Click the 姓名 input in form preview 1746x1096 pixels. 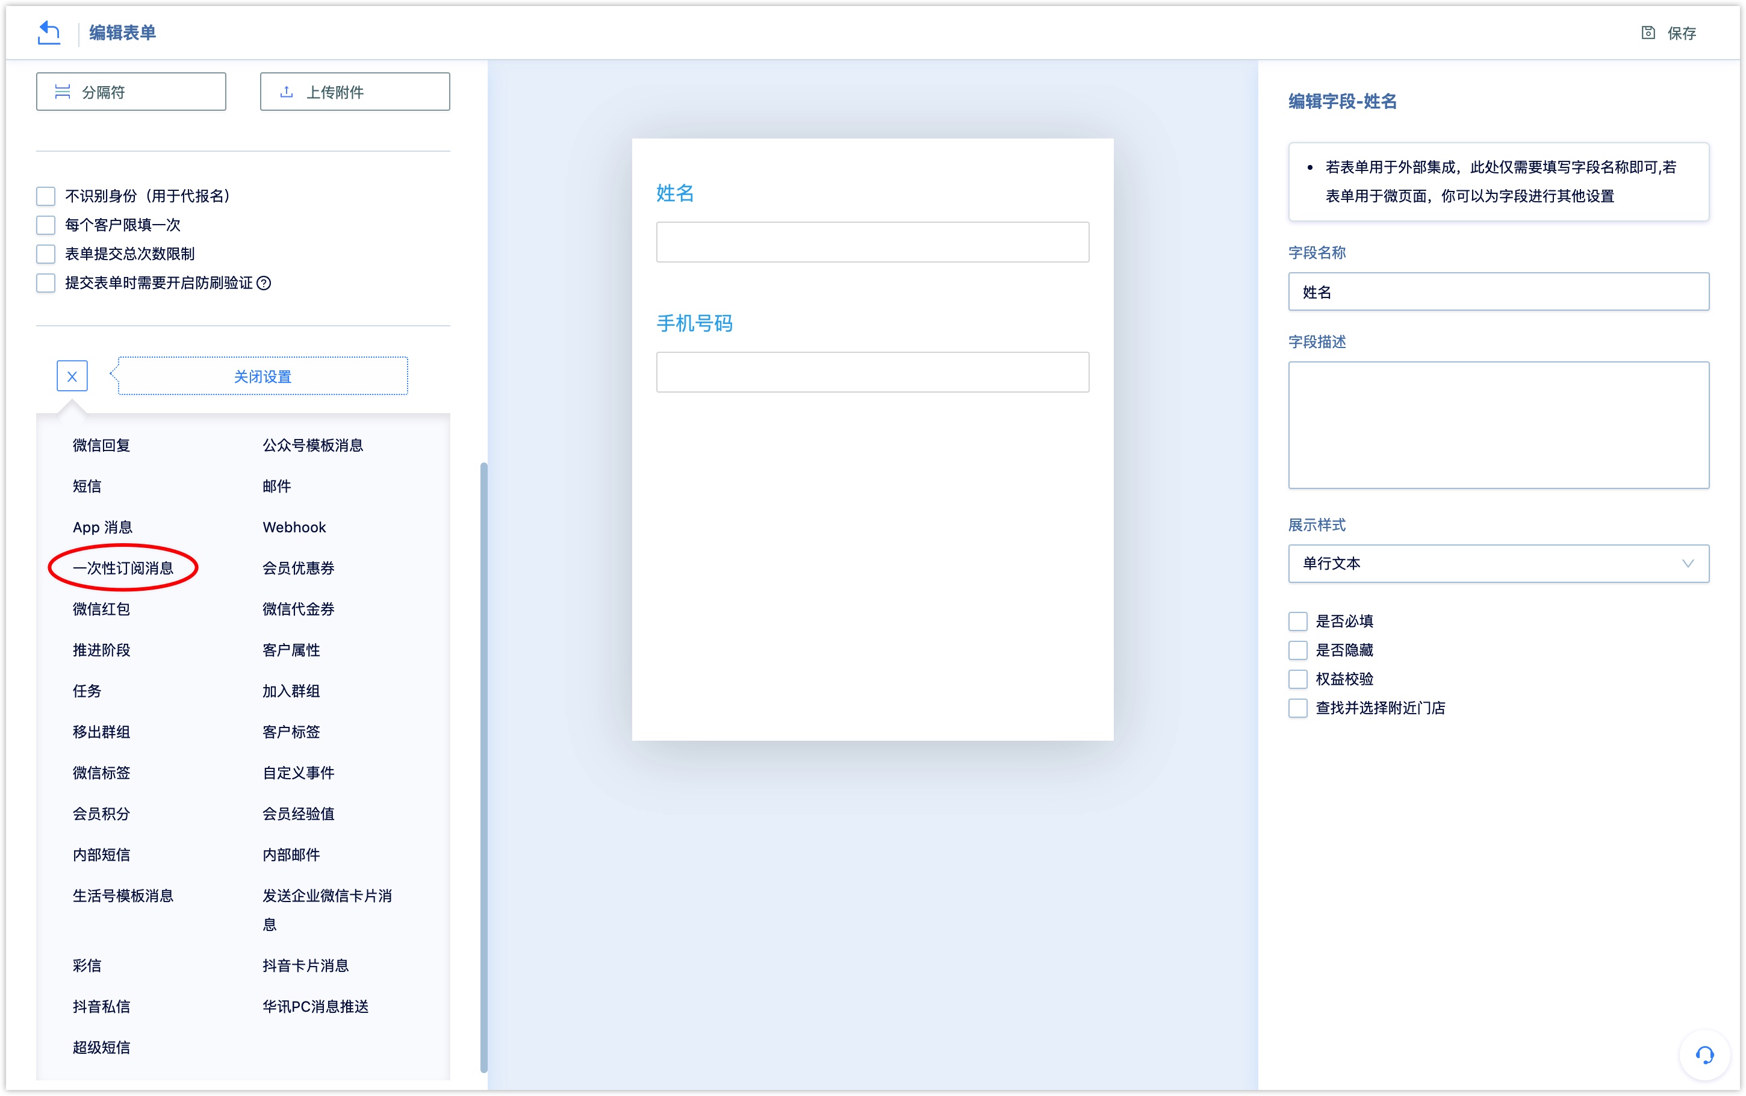pyautogui.click(x=872, y=242)
